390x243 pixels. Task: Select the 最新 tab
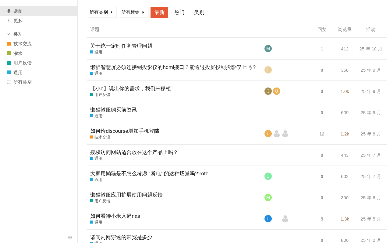pyautogui.click(x=159, y=12)
